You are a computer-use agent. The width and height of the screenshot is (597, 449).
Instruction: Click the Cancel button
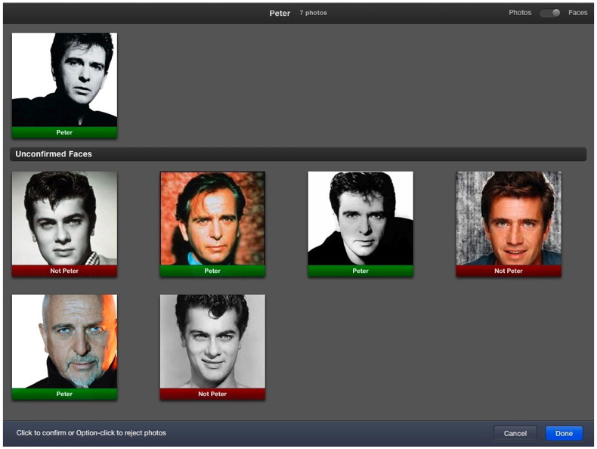[515, 433]
